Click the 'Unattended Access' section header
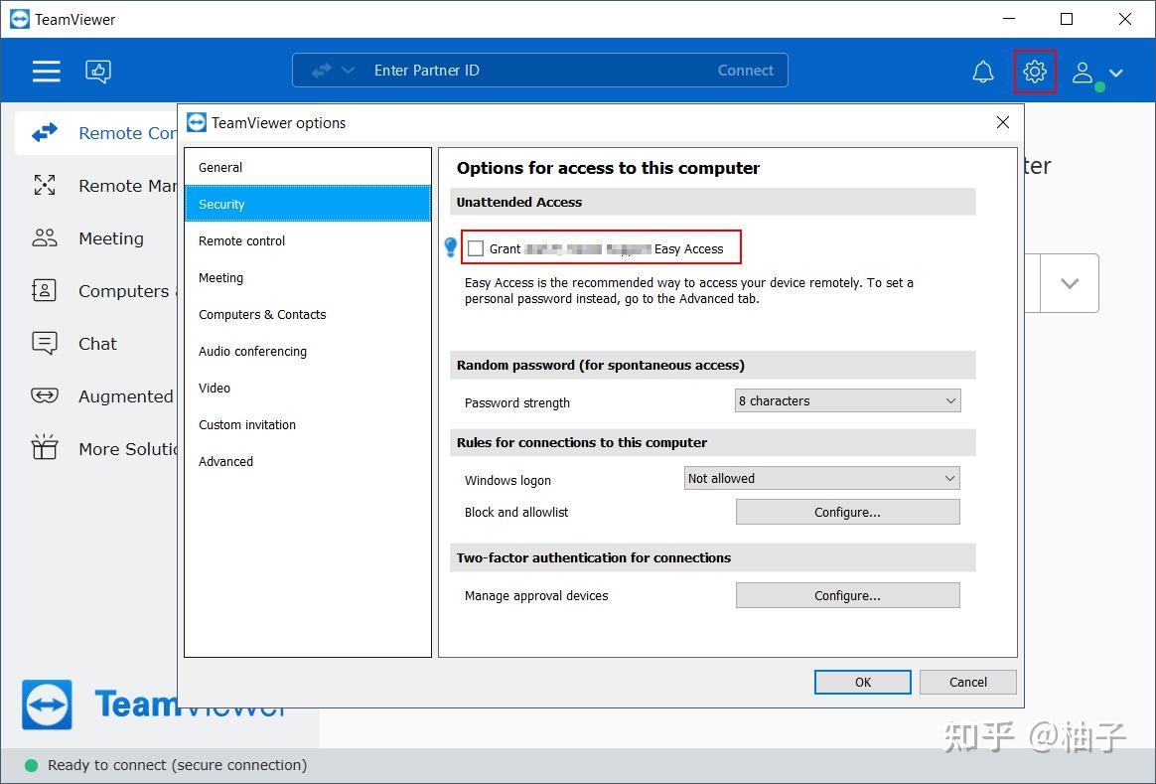 point(712,202)
